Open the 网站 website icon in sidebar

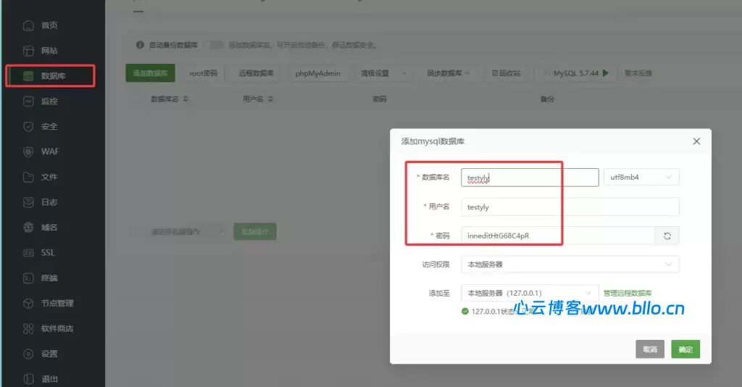(28, 51)
